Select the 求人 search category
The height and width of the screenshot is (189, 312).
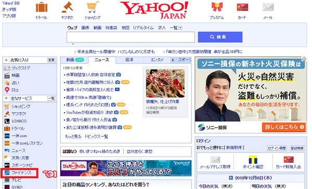pos(162,28)
